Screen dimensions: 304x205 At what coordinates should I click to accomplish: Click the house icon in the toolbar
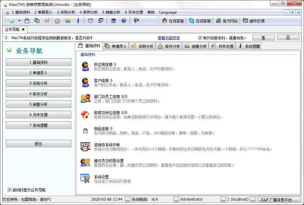tap(57, 21)
